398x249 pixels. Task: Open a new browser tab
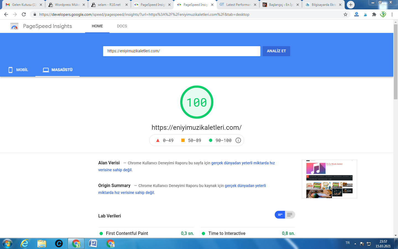(x=351, y=5)
